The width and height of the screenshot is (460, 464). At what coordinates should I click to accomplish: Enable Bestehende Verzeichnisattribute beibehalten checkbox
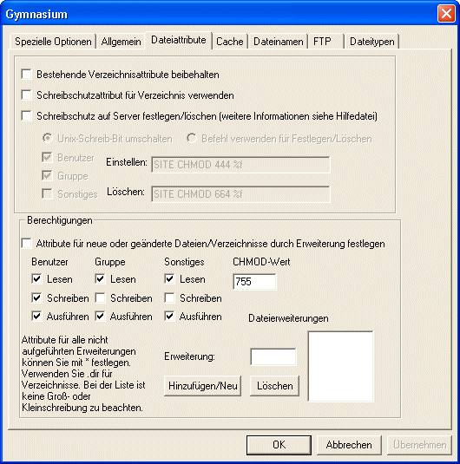tap(27, 75)
